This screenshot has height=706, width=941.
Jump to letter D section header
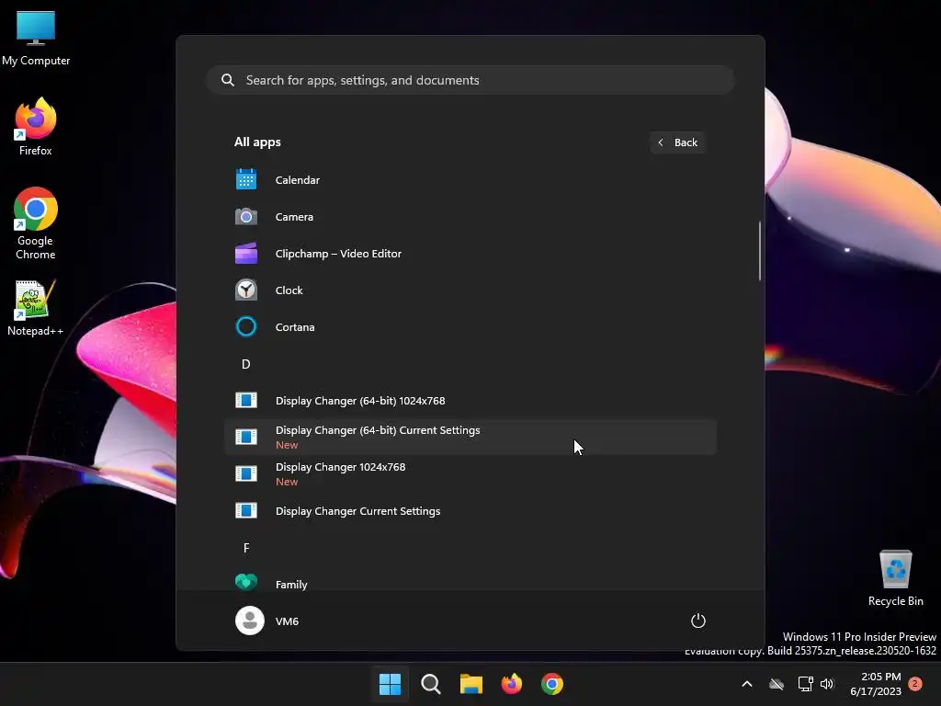pos(246,364)
